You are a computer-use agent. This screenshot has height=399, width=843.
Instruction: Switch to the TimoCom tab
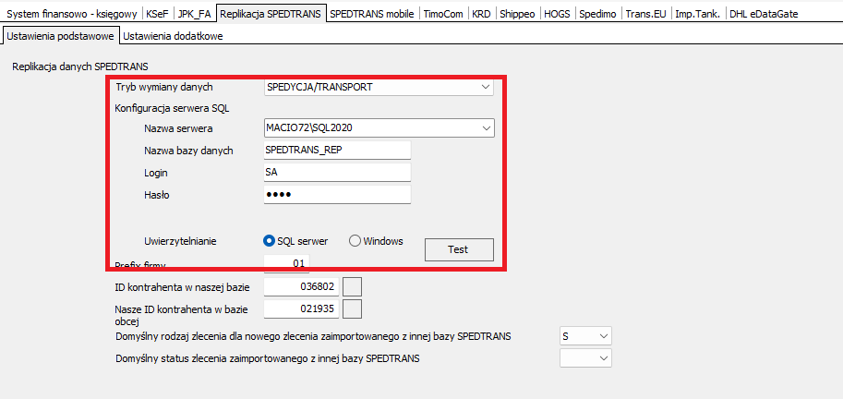[443, 15]
